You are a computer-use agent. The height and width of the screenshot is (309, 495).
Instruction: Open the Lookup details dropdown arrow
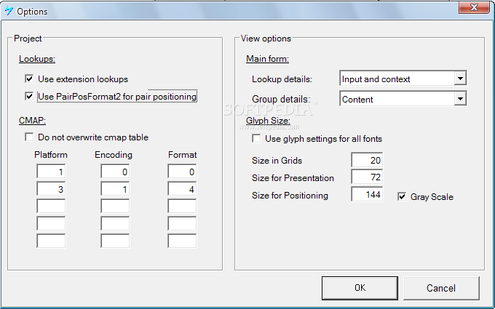click(460, 79)
